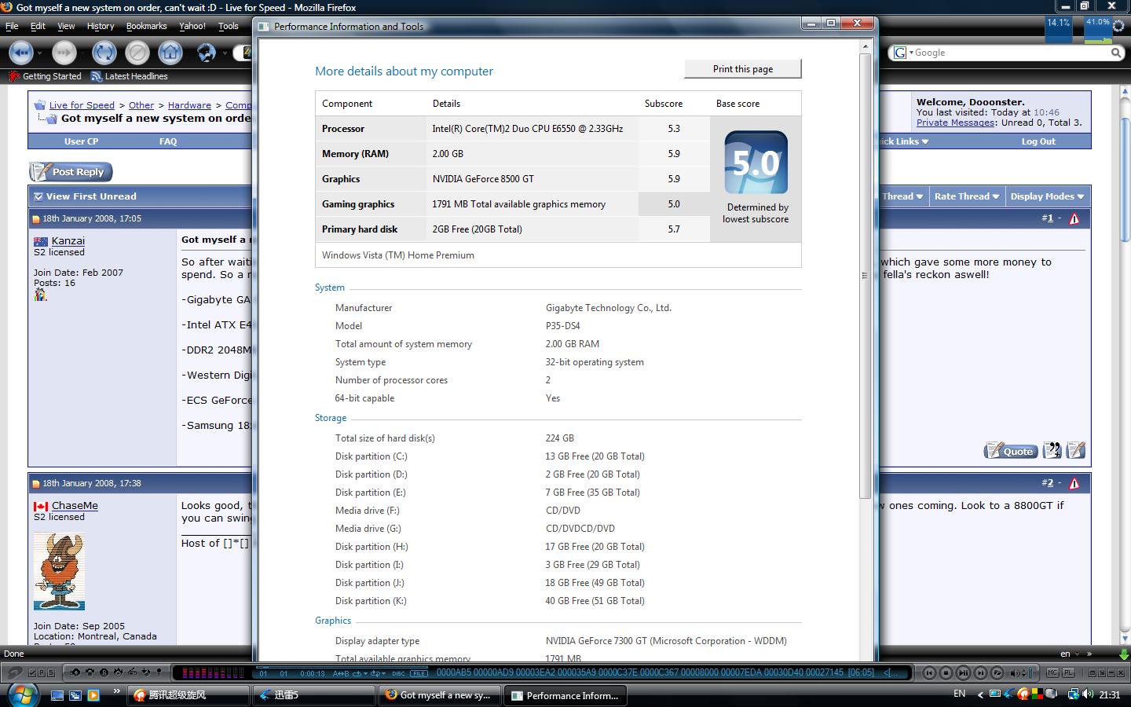
Task: Open Firefox Edit menu
Action: click(x=38, y=26)
